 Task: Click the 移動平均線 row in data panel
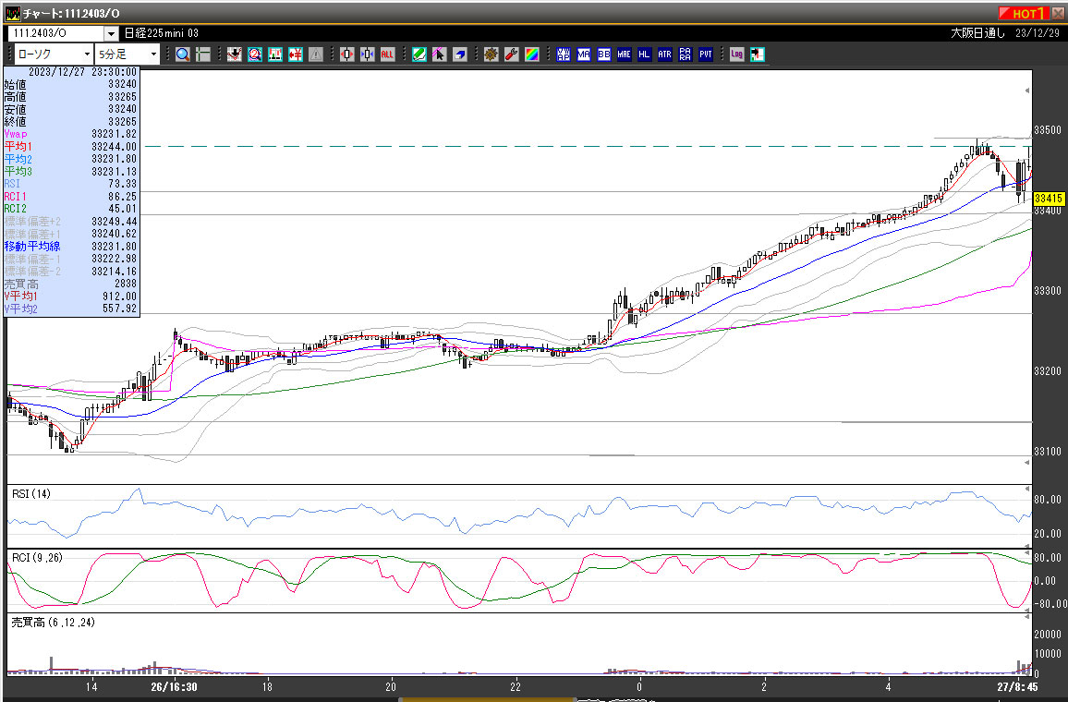pyautogui.click(x=70, y=247)
